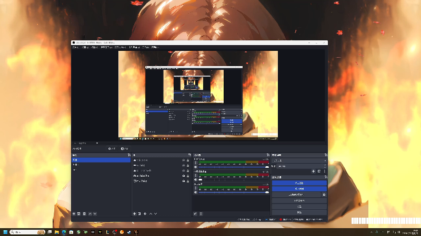The width and height of the screenshot is (421, 236).
Task: Move the selected scene down
Action: coord(95,214)
